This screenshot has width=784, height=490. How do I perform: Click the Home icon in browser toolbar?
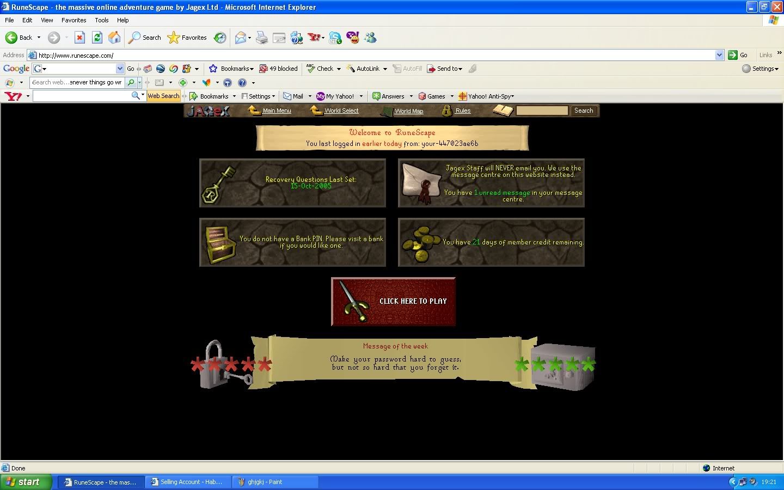[x=114, y=38]
